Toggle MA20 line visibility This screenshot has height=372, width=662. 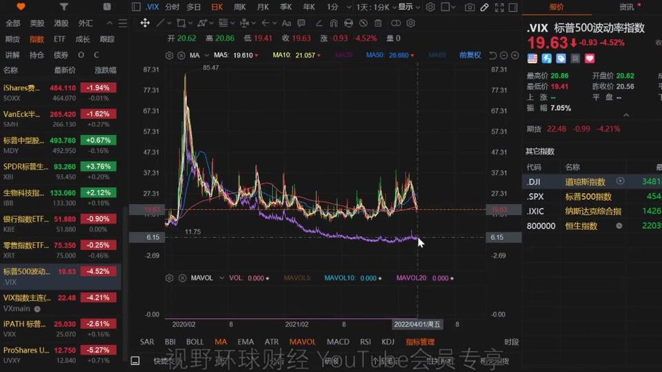pyautogui.click(x=343, y=55)
